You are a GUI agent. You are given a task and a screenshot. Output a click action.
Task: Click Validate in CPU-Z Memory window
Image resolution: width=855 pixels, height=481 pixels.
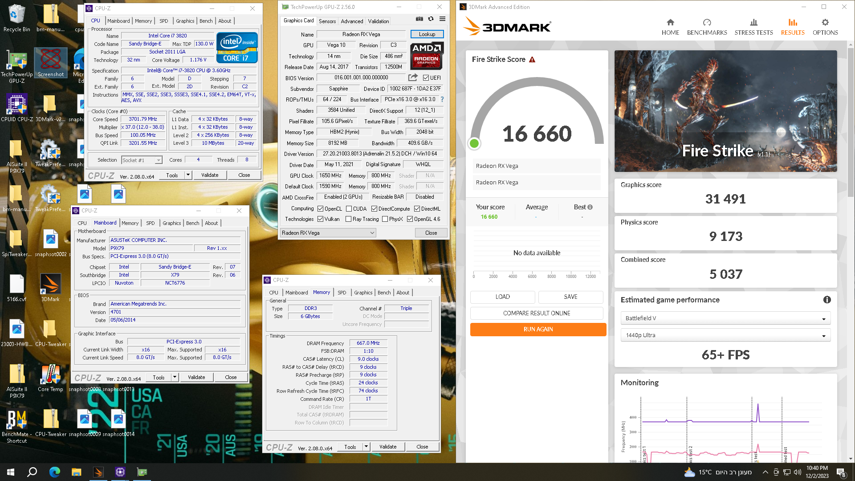388,447
